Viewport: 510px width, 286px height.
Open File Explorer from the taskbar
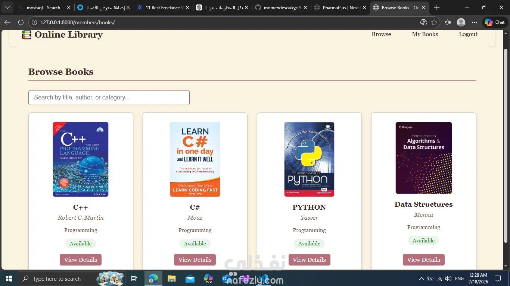tap(171, 279)
